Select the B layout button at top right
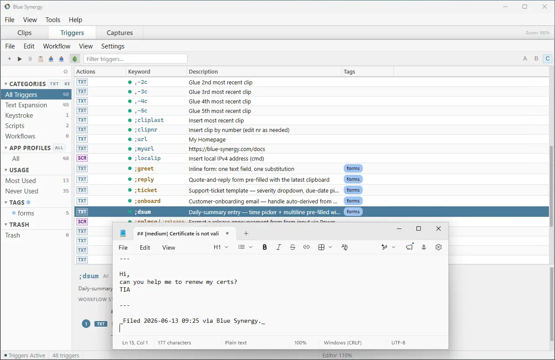555x360 pixels. coord(536,59)
